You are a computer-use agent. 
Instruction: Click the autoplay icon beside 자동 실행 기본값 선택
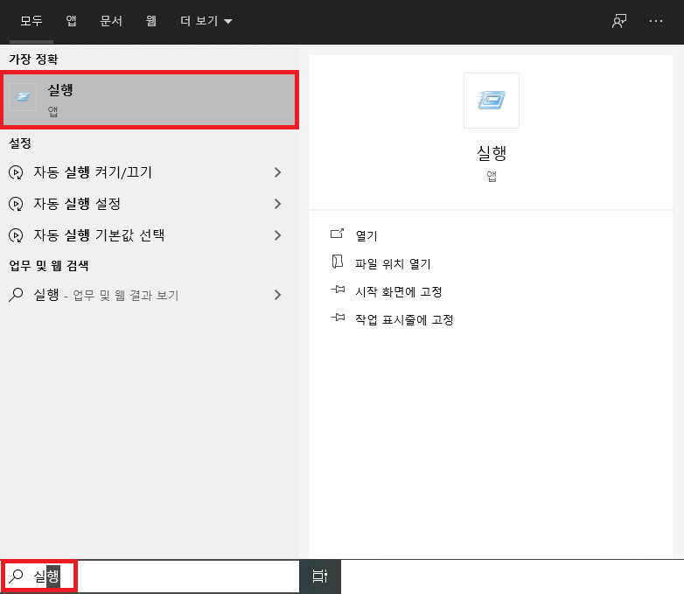(x=16, y=235)
